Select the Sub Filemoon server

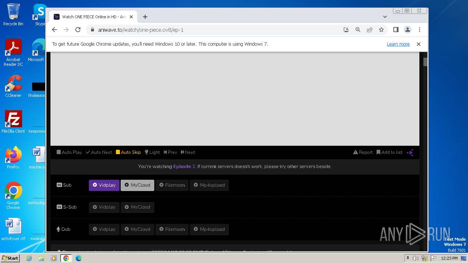tap(172, 185)
